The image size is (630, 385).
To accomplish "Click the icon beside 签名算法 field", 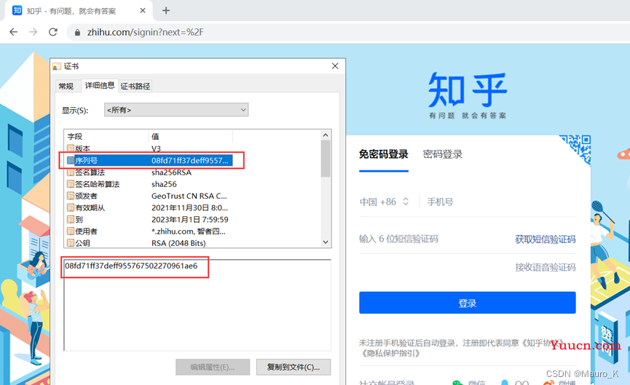I will [x=71, y=172].
